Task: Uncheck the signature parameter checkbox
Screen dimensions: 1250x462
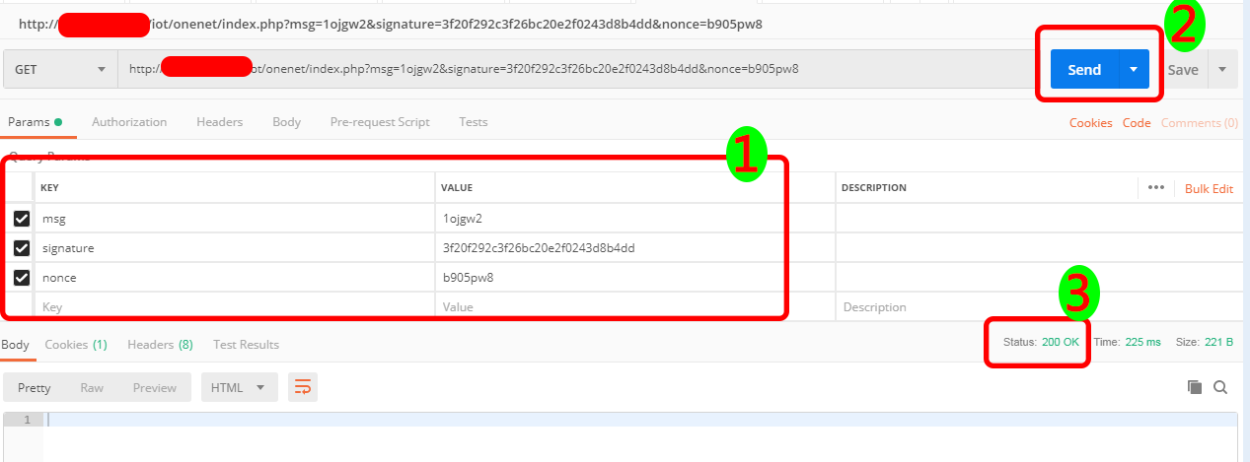Action: coord(22,248)
